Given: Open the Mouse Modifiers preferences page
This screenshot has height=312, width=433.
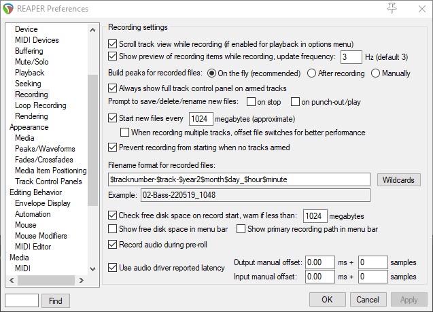Looking at the screenshot, I should point(41,236).
